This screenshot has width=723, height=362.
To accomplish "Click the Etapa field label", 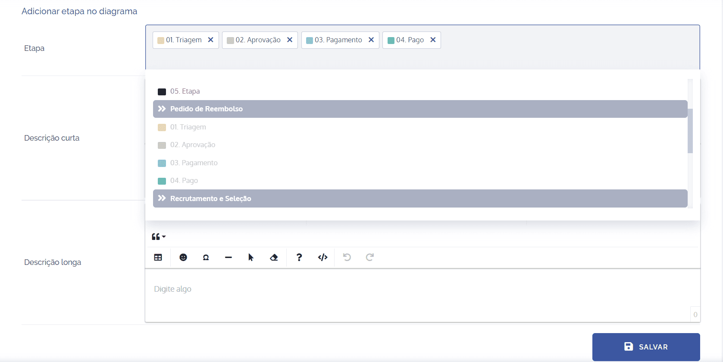I will point(34,48).
